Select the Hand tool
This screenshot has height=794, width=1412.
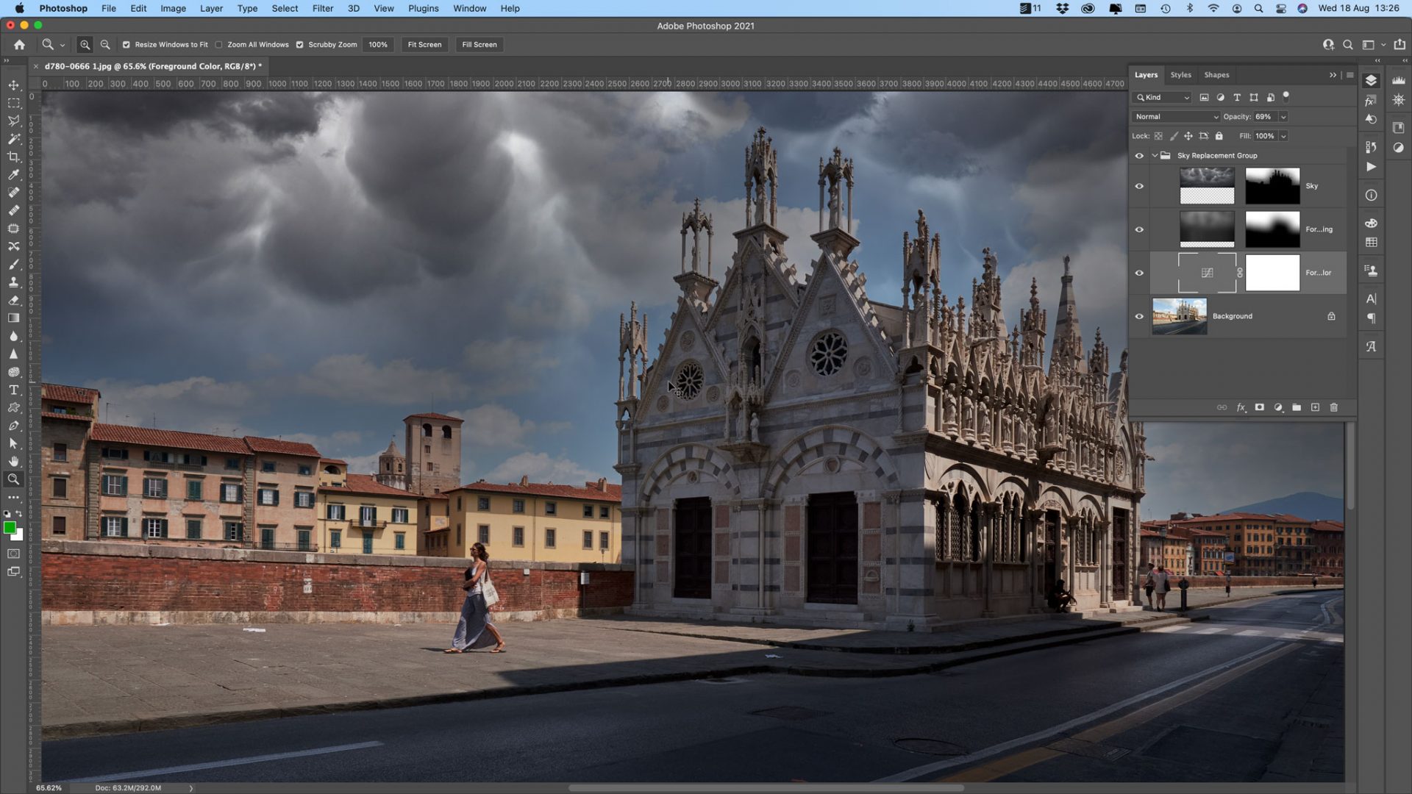pos(13,462)
